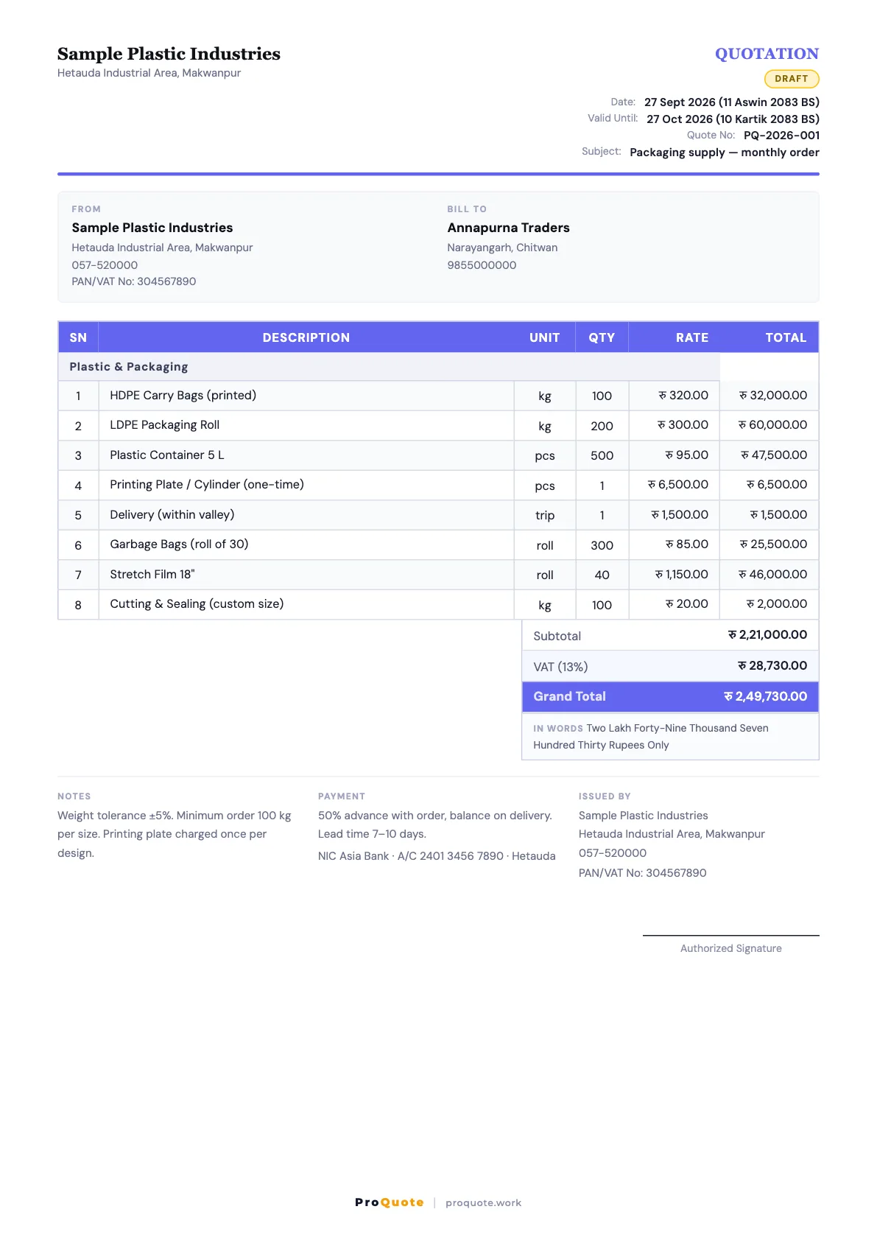
Task: Select LDPE Packaging Roll description
Action: tap(165, 425)
